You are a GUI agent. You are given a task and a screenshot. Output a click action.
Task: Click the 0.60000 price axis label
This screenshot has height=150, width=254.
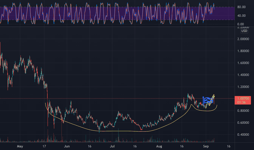coord(243,123)
